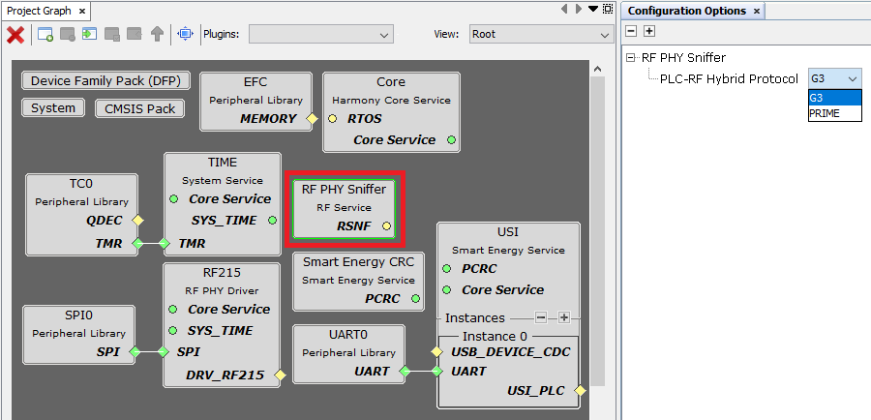Click the red X delete component icon
Viewport: 871px width, 420px height.
coord(15,34)
